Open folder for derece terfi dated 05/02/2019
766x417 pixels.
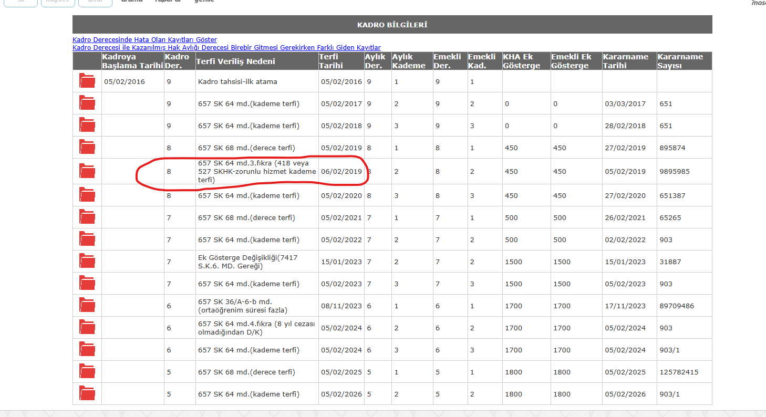87,148
